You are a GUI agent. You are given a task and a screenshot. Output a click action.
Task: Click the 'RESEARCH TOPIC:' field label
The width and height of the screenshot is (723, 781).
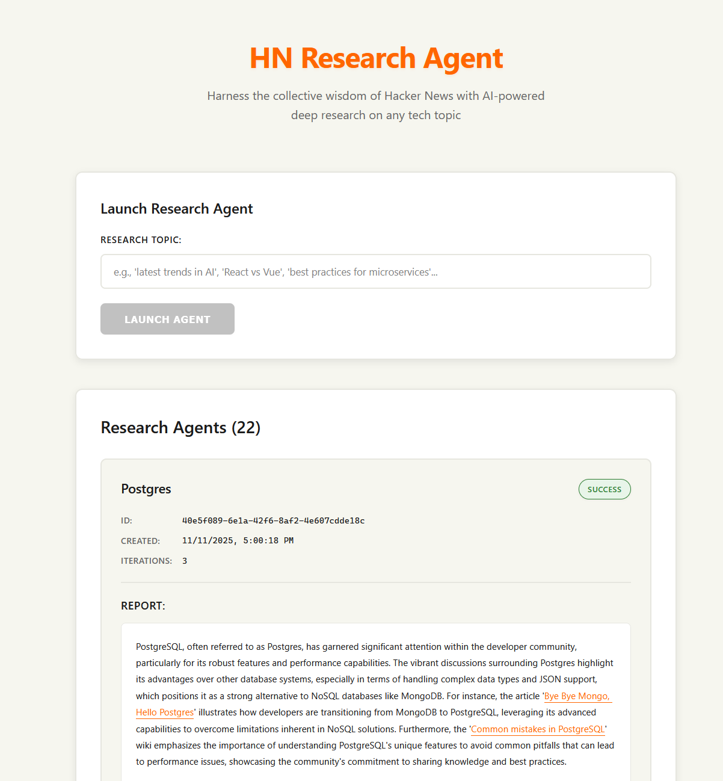pos(141,239)
